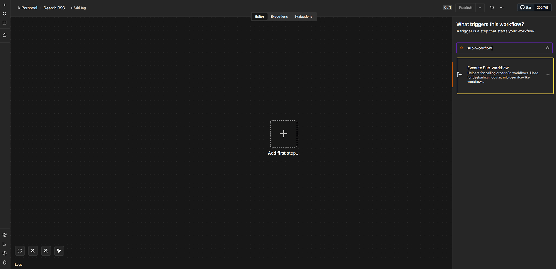Viewport: 556px width, 269px height.
Task: Click the workflow history clock icon
Action: (492, 8)
